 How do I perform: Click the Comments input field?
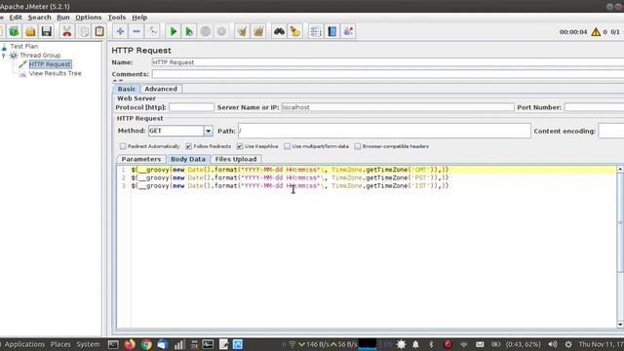click(388, 74)
